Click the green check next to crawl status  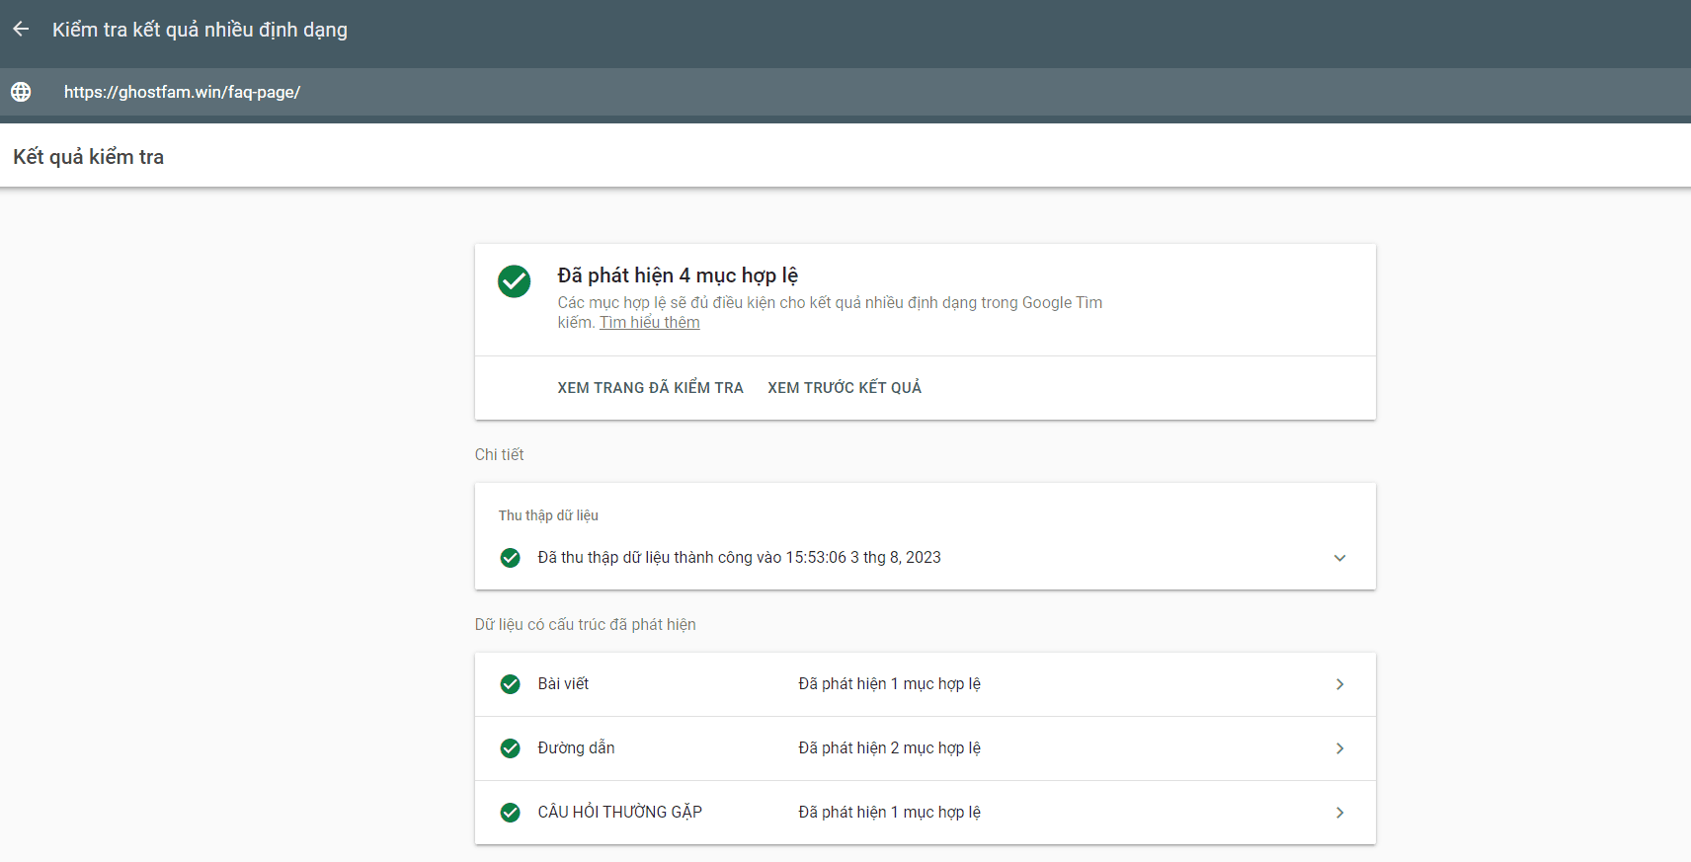[x=510, y=558]
